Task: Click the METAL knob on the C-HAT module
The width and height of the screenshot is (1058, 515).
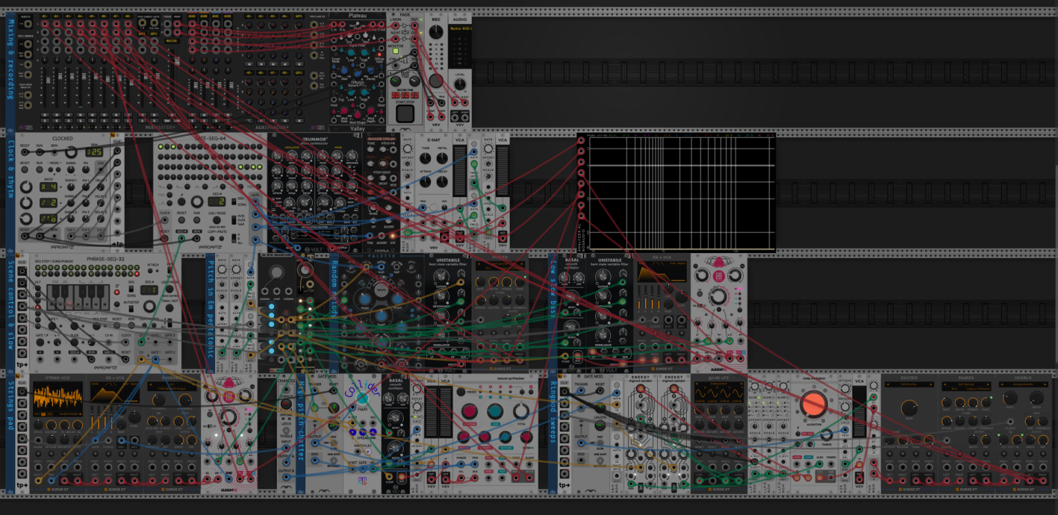Action: tap(444, 158)
